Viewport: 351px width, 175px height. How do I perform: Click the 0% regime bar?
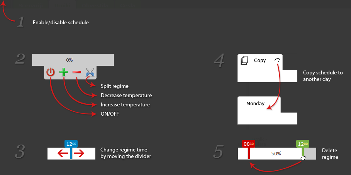(73, 60)
